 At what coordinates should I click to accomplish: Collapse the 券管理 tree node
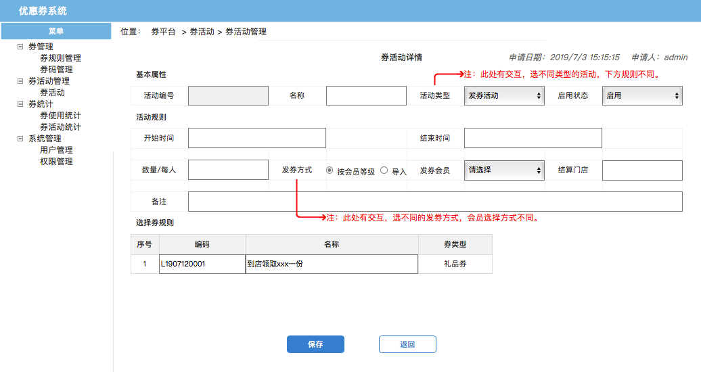20,47
